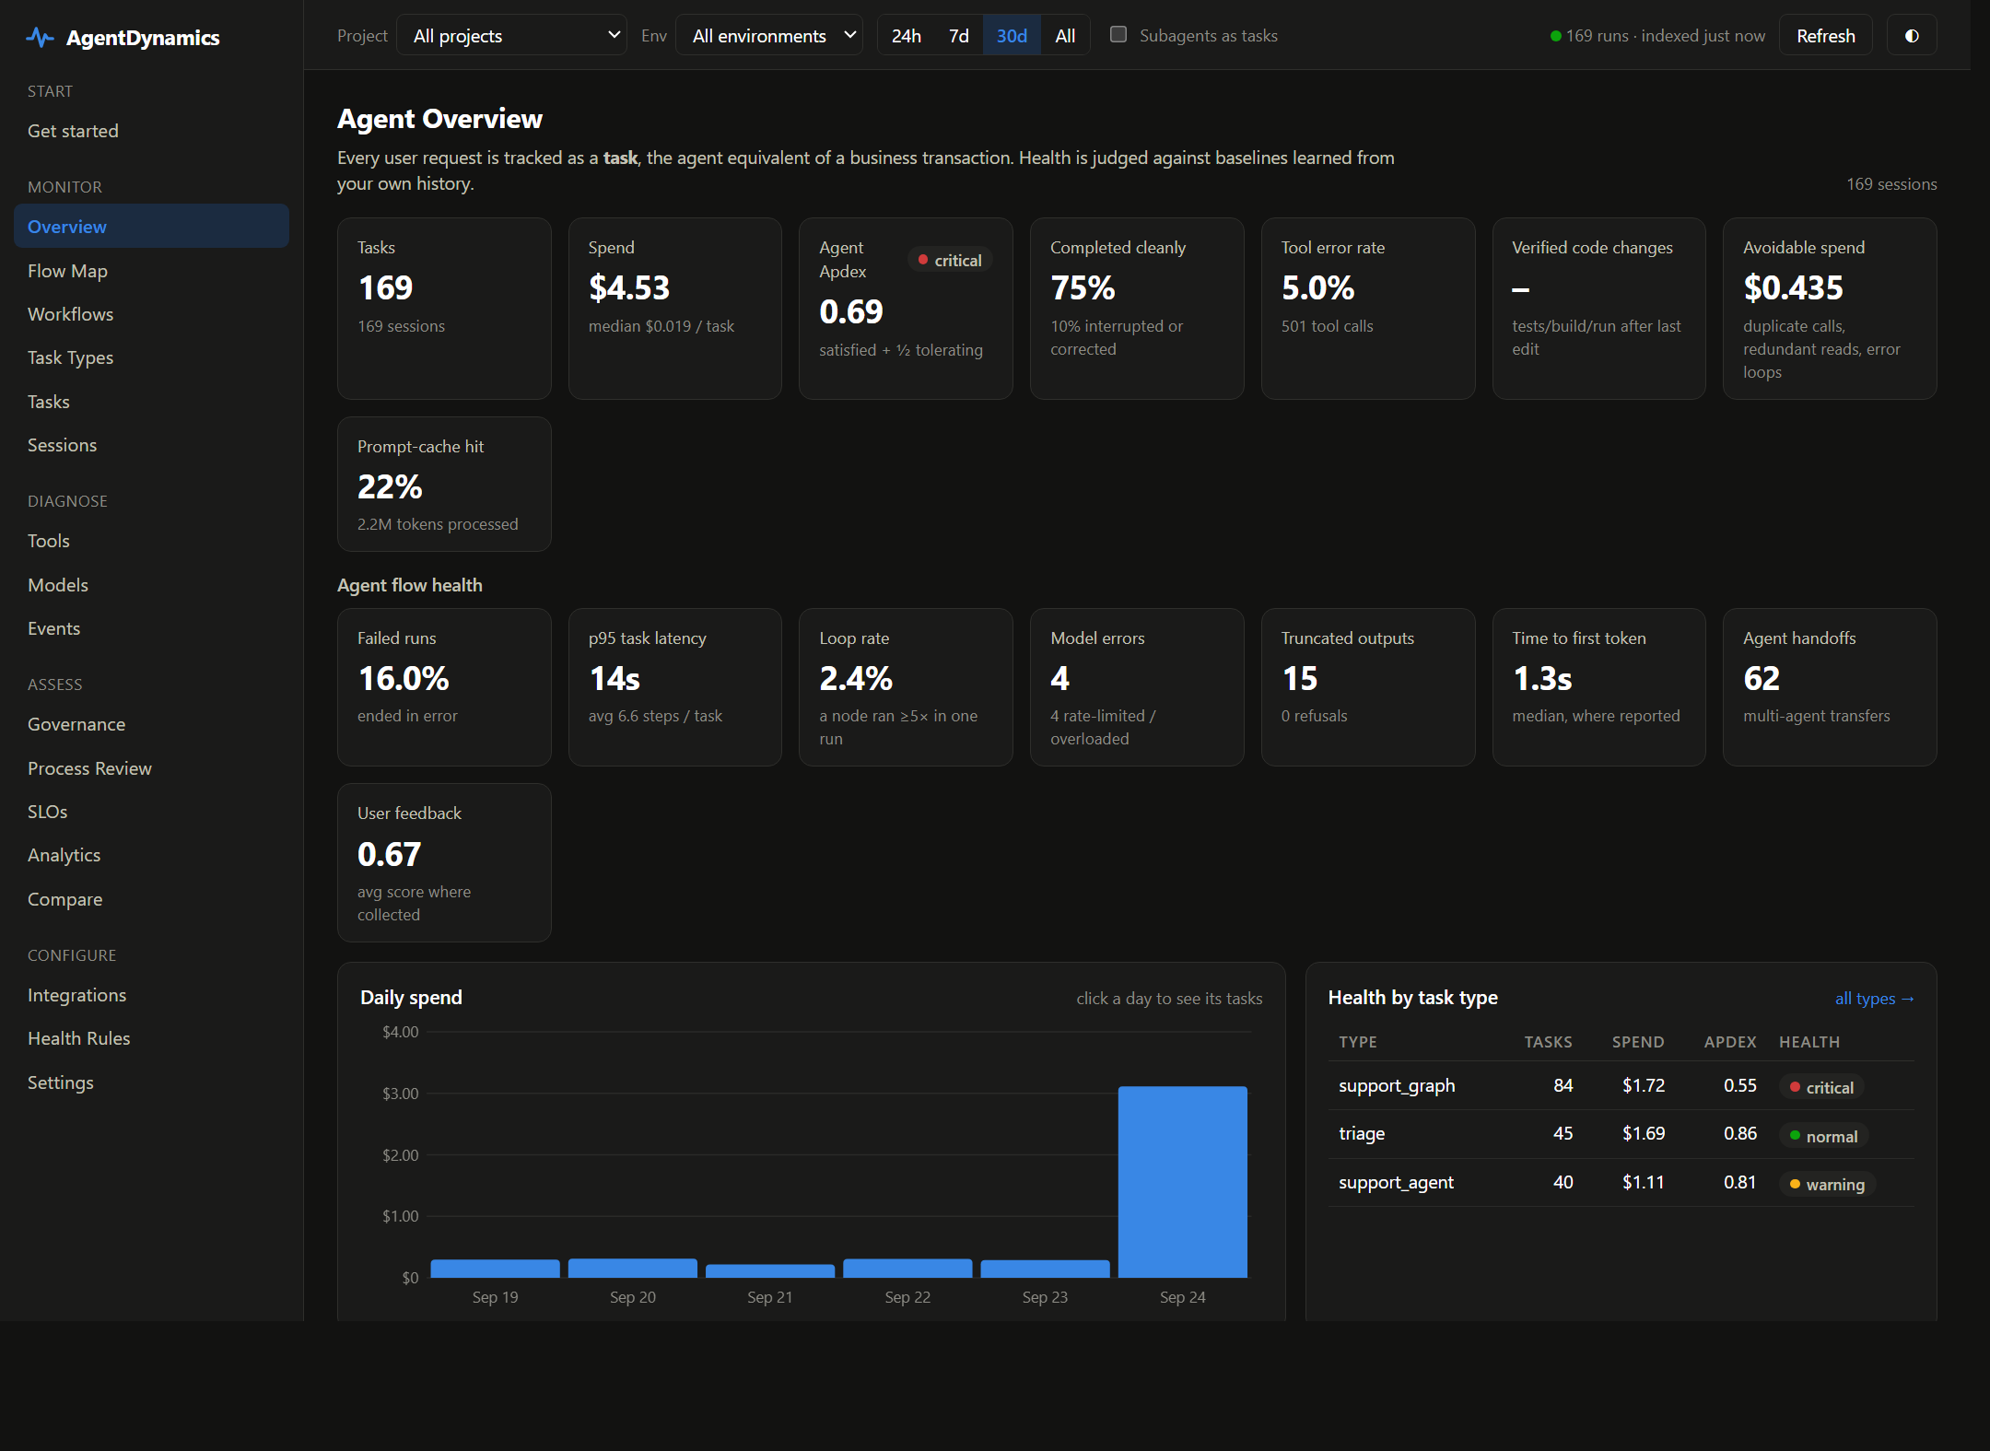Click the warning badge for support_agent

point(1827,1185)
